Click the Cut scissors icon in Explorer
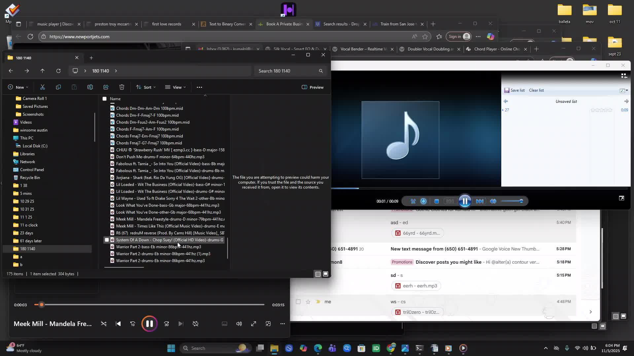 (x=43, y=87)
